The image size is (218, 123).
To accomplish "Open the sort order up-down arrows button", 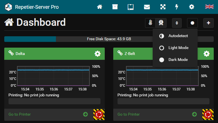I will point(177,23).
